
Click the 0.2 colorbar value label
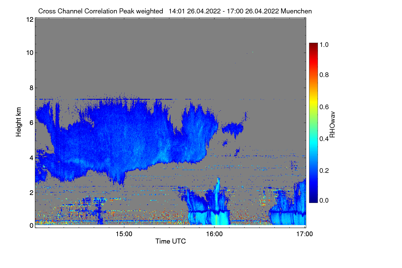point(324,171)
